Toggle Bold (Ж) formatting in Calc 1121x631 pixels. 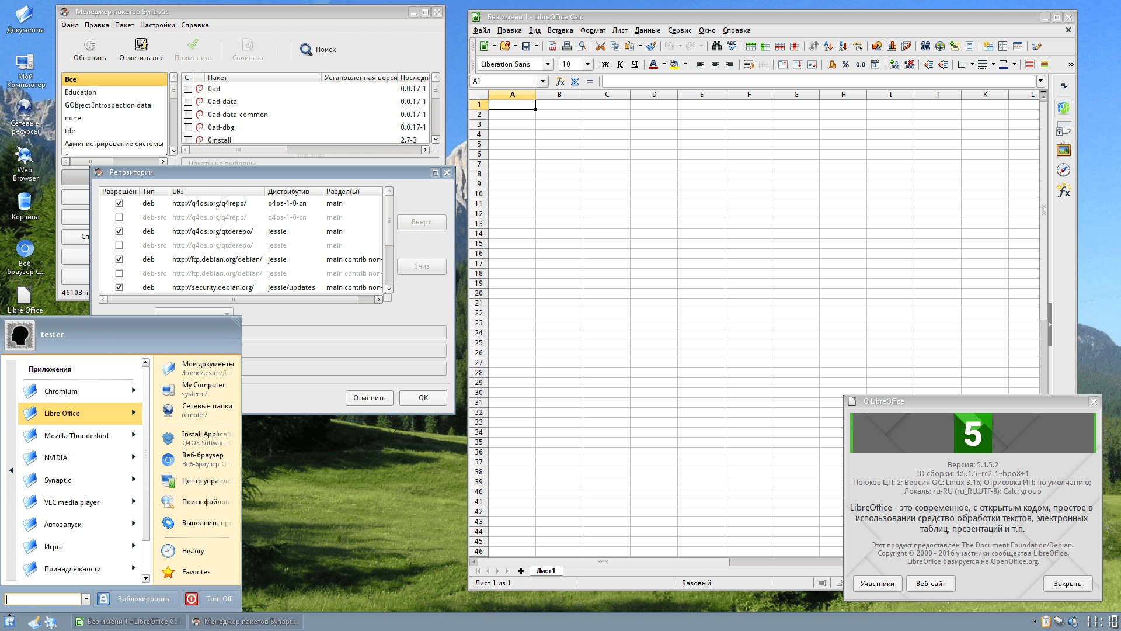point(605,64)
